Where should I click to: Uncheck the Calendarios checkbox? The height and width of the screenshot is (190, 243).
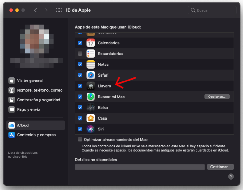pyautogui.click(x=80, y=43)
